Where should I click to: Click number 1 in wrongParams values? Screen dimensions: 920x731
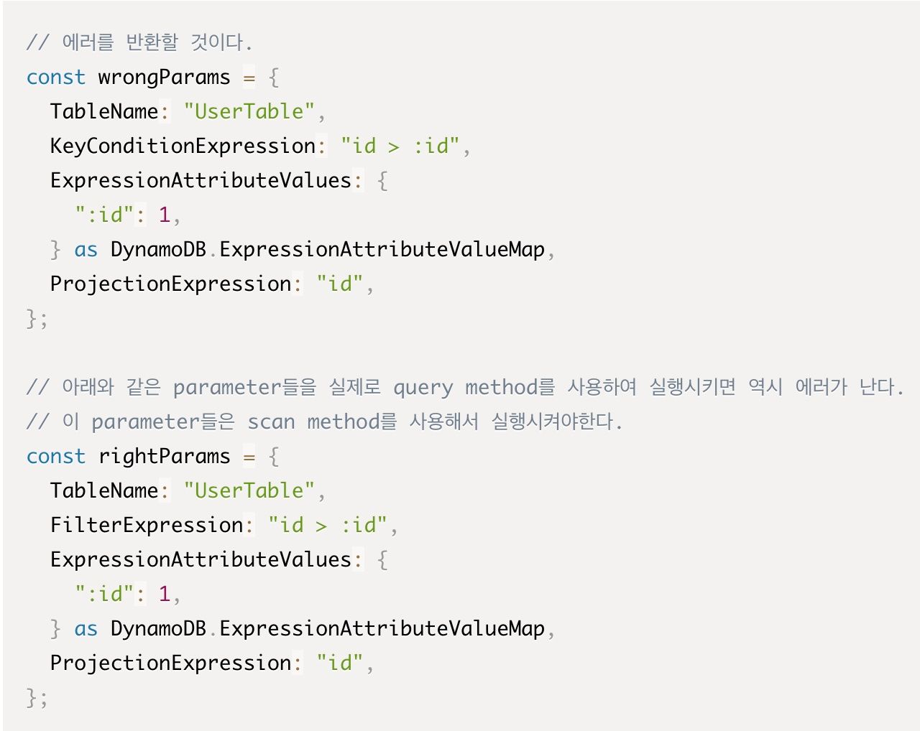(165, 215)
